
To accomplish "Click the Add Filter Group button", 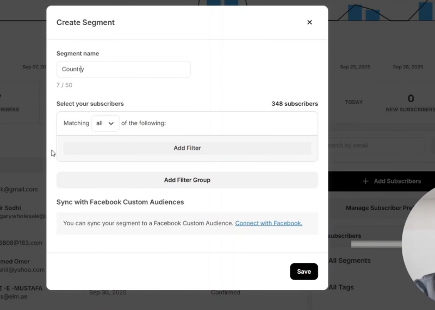I will pos(187,180).
